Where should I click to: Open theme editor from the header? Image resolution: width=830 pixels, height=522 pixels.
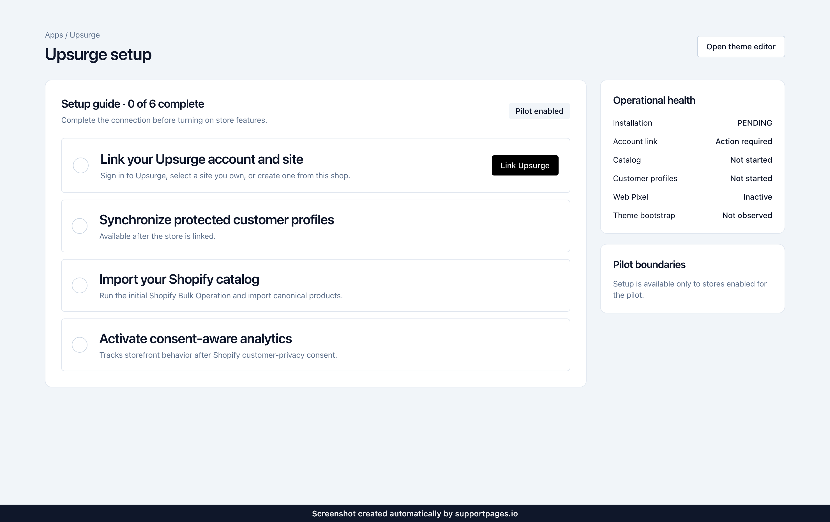741,47
